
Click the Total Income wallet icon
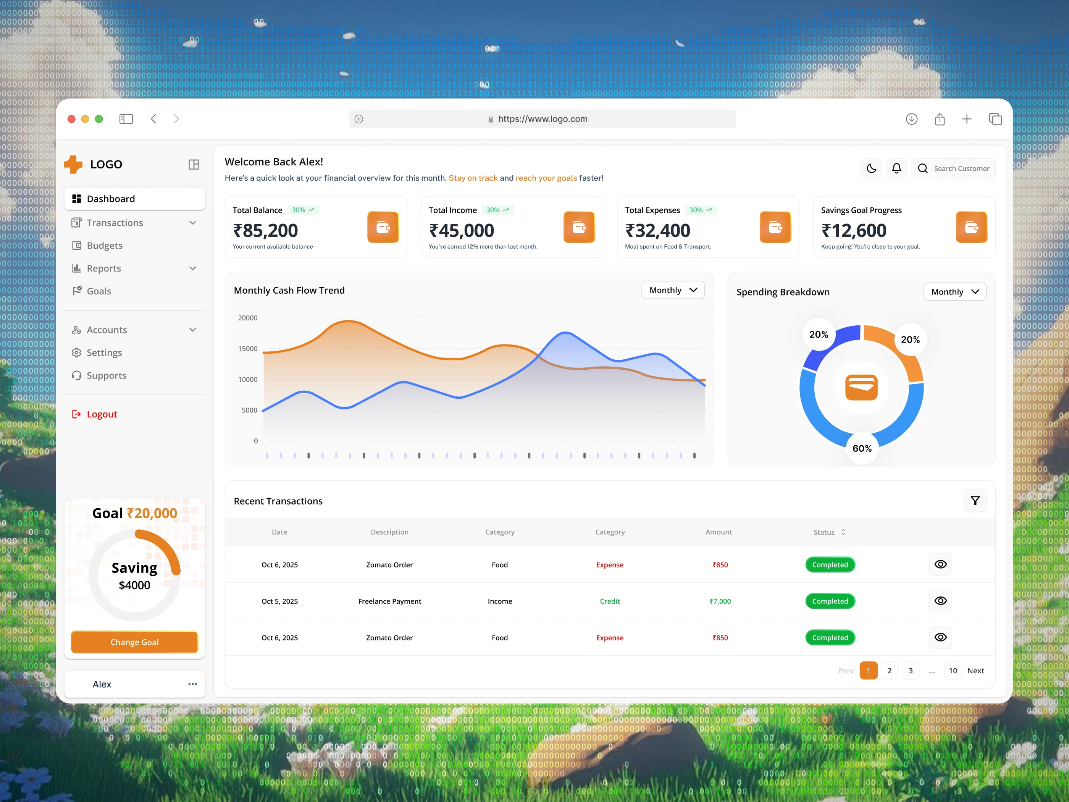(579, 227)
